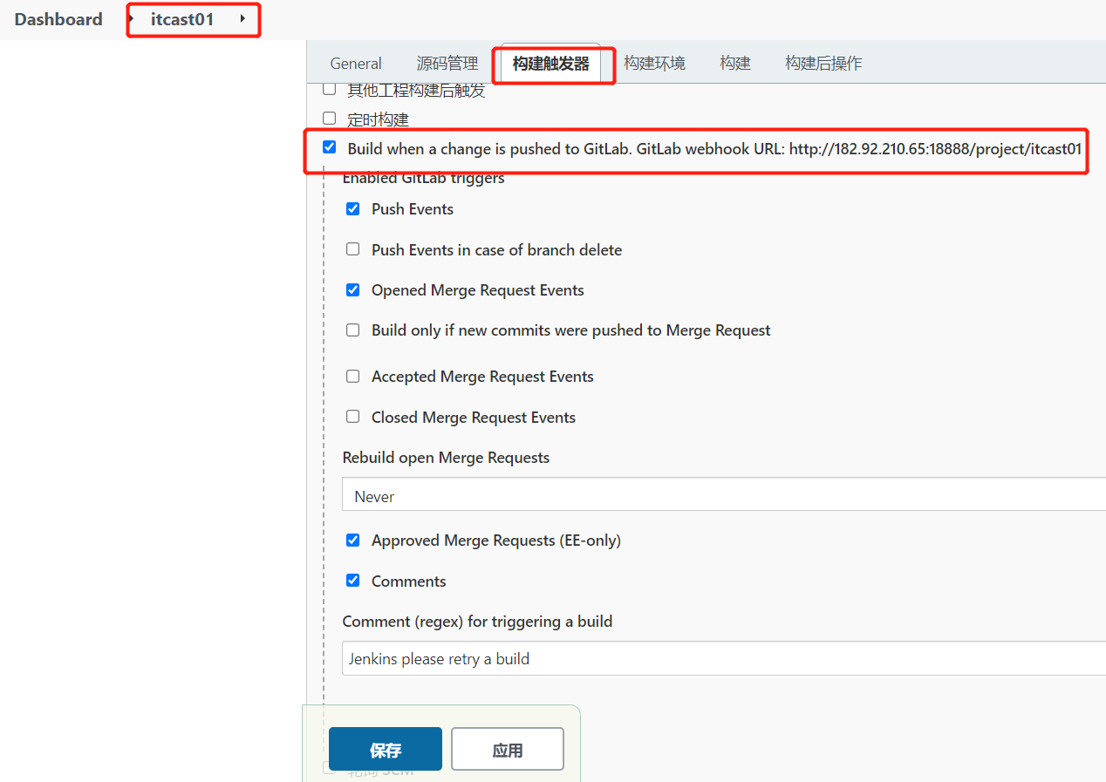Image resolution: width=1106 pixels, height=782 pixels.
Task: Enable Build only if new commits were pushed
Action: (x=353, y=330)
